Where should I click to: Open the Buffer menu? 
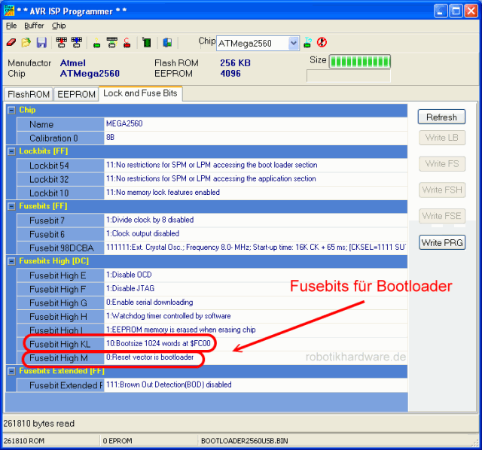click(x=34, y=26)
